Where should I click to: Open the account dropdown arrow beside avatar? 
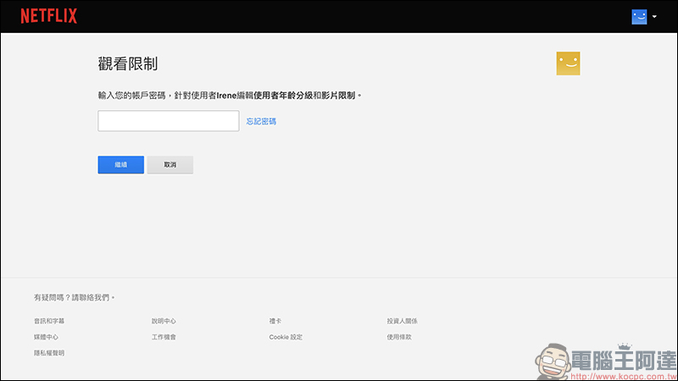coord(654,17)
